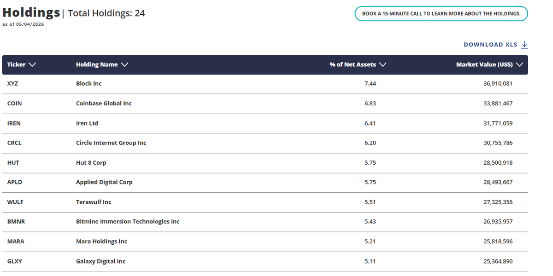553x276 pixels.
Task: Sort by % of Net Assets chevron
Action: 382,65
